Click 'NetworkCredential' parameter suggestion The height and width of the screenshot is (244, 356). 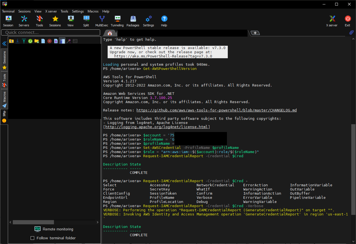(216, 185)
